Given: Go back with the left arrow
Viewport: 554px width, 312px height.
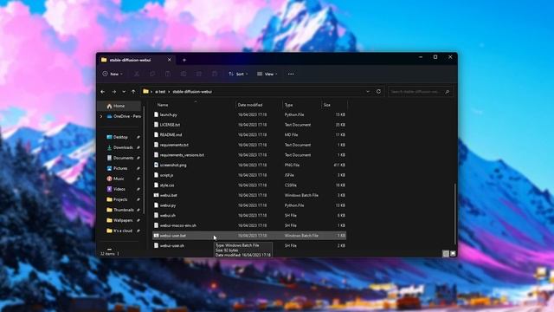Looking at the screenshot, I should click(x=103, y=92).
